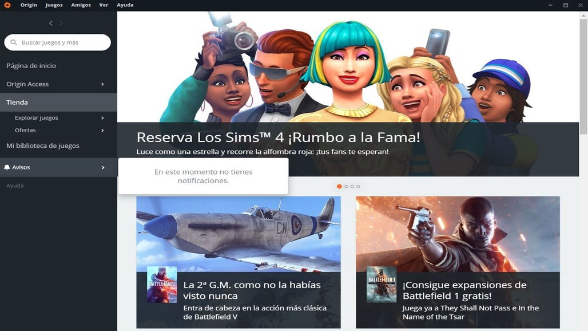
Task: Click the Battlefield V box art thumbnail
Action: pos(162,285)
